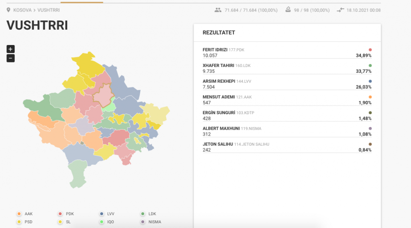Image resolution: width=411 pixels, height=228 pixels.
Task: Click light green southernmost municipality on map
Action: (x=78, y=174)
